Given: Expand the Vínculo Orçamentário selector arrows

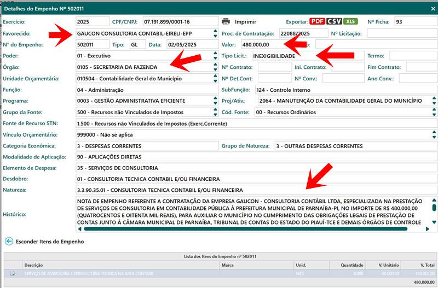Looking at the screenshot, I should 434,135.
